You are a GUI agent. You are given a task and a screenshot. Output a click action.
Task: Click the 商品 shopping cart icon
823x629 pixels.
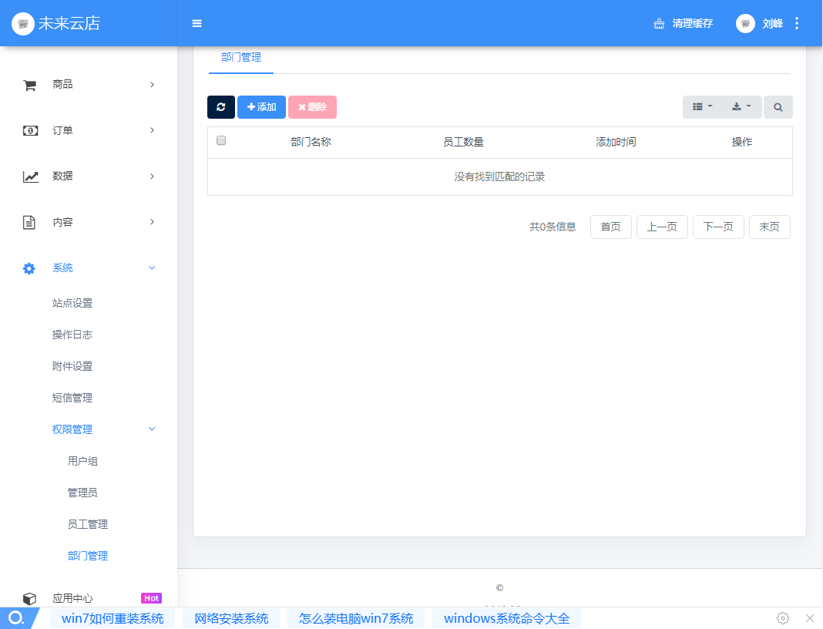(30, 85)
